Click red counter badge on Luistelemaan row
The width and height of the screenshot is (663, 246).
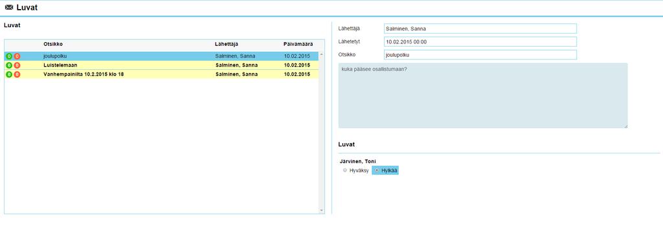pyautogui.click(x=17, y=65)
